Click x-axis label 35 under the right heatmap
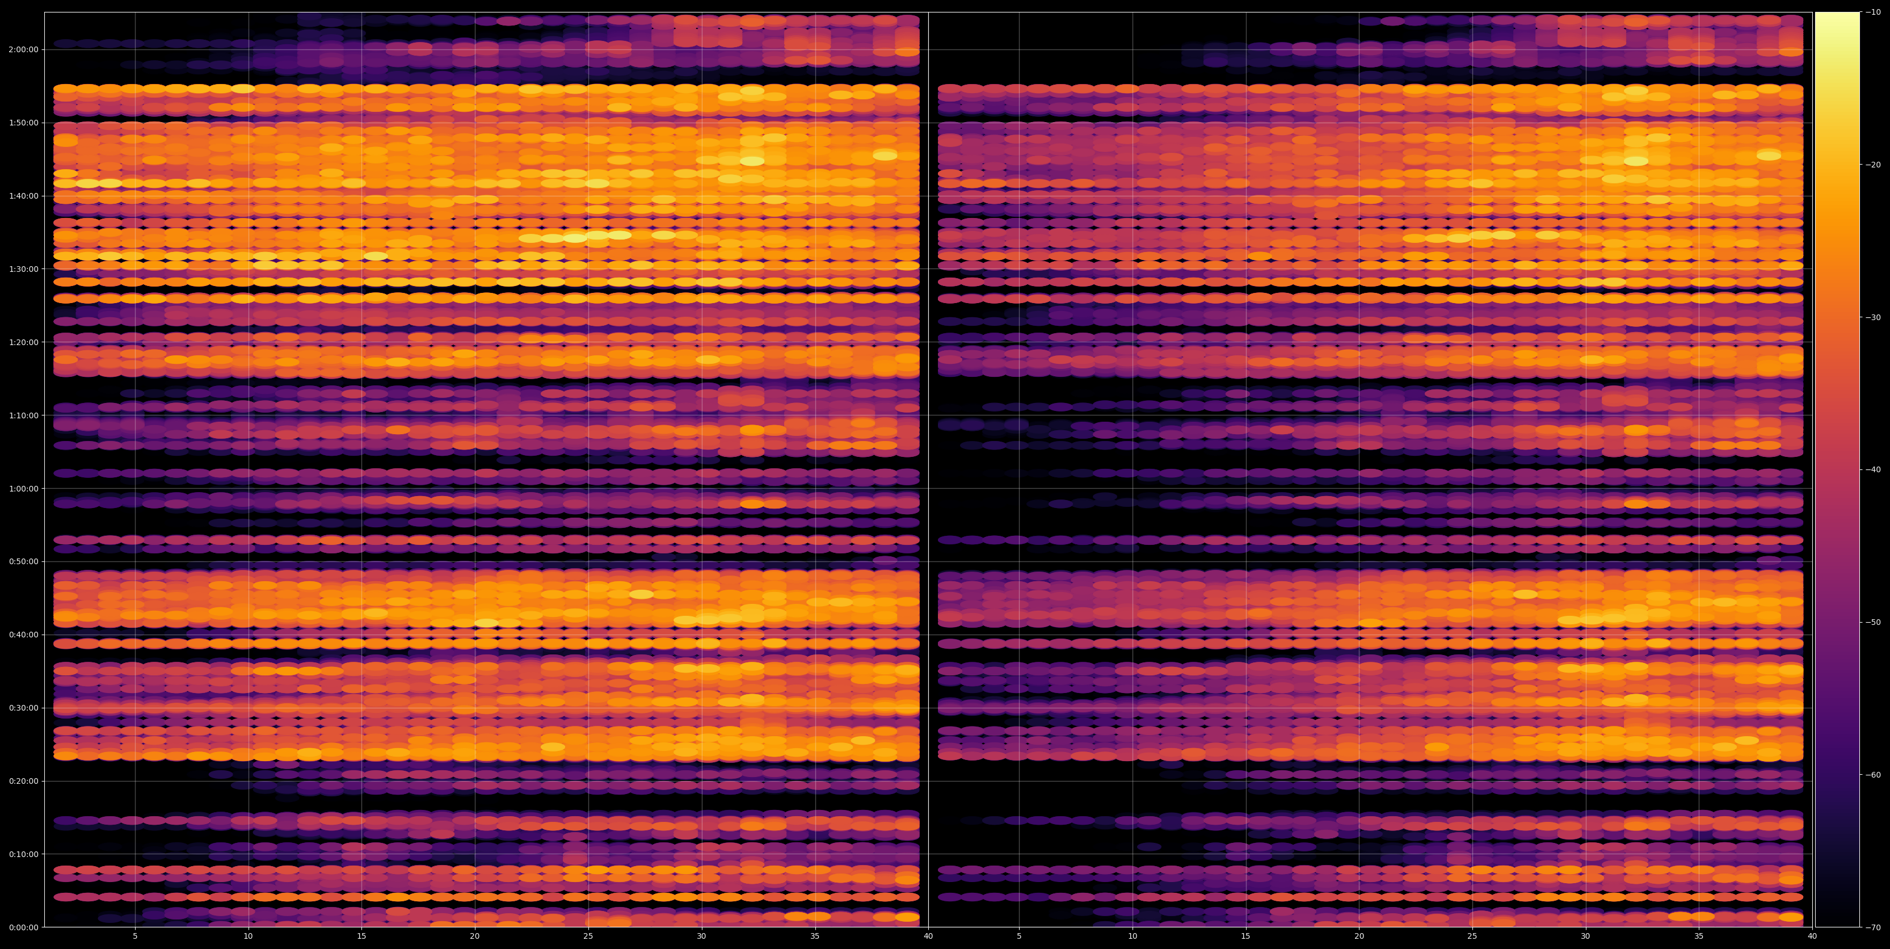 1699,937
